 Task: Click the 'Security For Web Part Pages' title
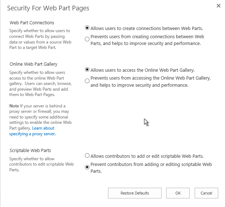[48, 8]
